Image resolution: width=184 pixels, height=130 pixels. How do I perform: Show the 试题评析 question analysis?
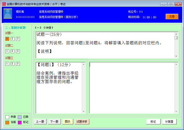(x=82, y=122)
